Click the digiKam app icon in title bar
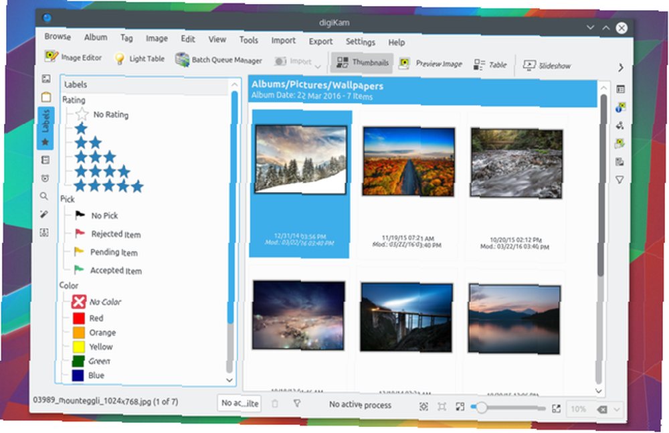This screenshot has width=669, height=433. click(x=47, y=17)
